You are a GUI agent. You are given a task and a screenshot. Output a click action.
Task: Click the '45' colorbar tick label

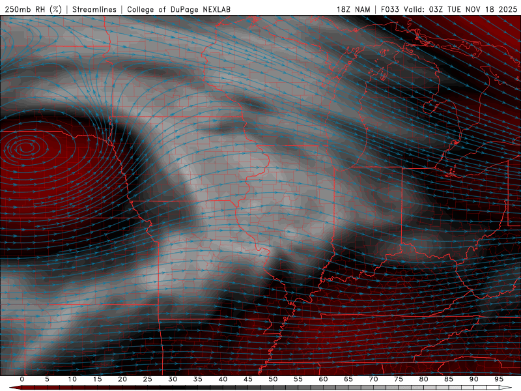(248, 379)
